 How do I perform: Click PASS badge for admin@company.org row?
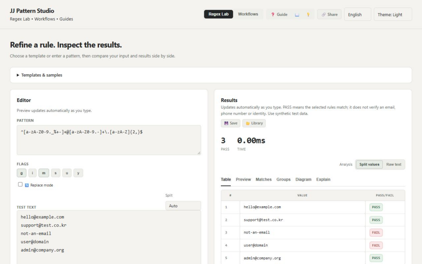pos(376,258)
